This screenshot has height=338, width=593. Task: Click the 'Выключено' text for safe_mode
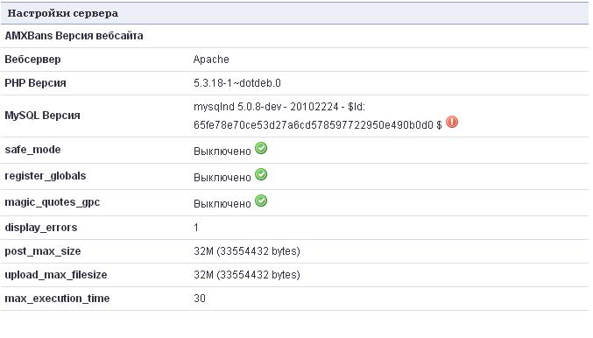222,151
